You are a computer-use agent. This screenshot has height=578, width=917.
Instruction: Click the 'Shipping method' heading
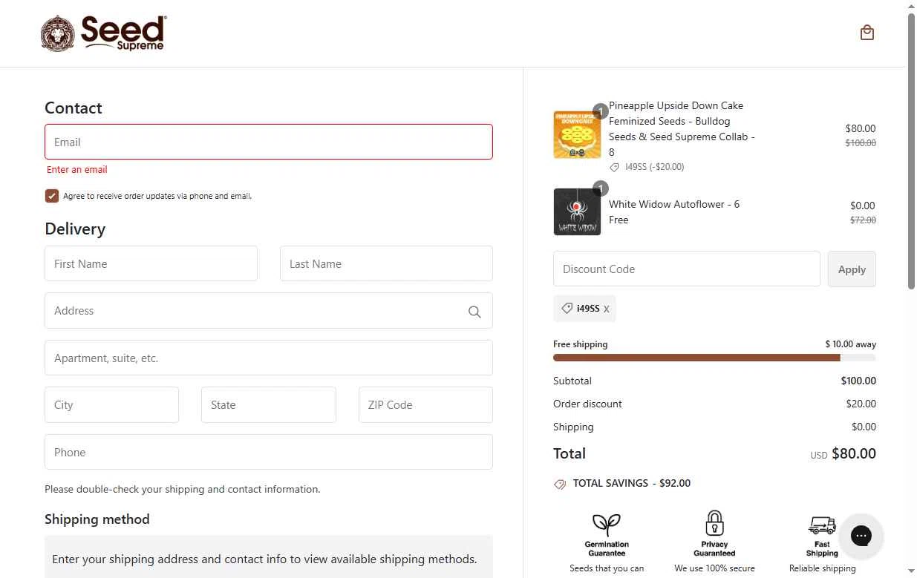[x=97, y=519]
